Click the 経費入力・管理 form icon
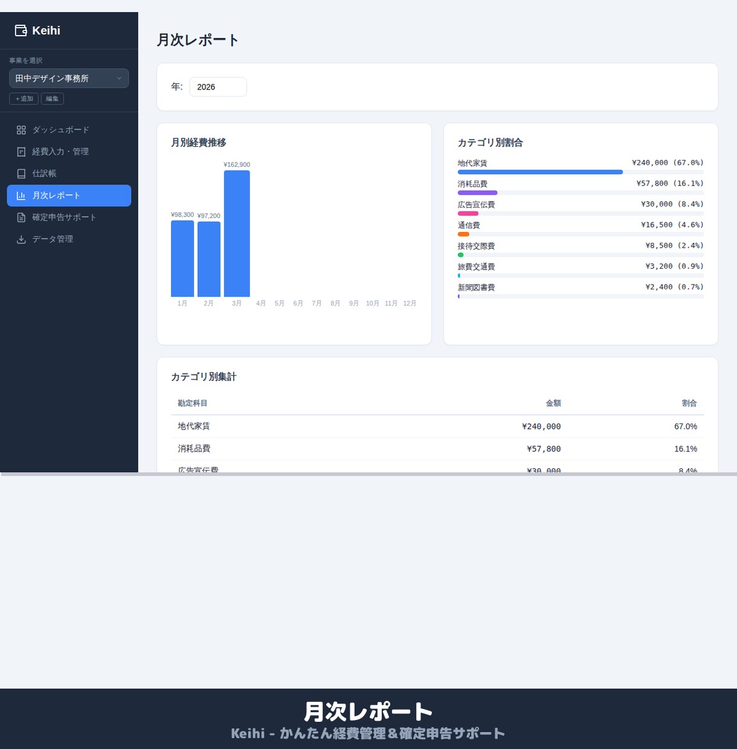 pyautogui.click(x=21, y=152)
